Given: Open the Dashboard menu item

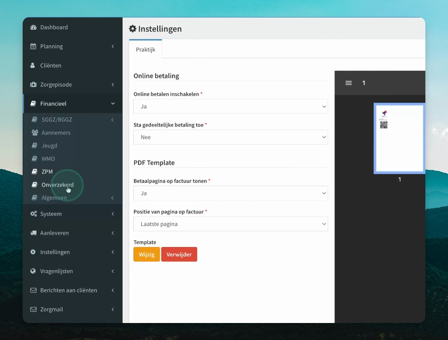Looking at the screenshot, I should click(73, 27).
